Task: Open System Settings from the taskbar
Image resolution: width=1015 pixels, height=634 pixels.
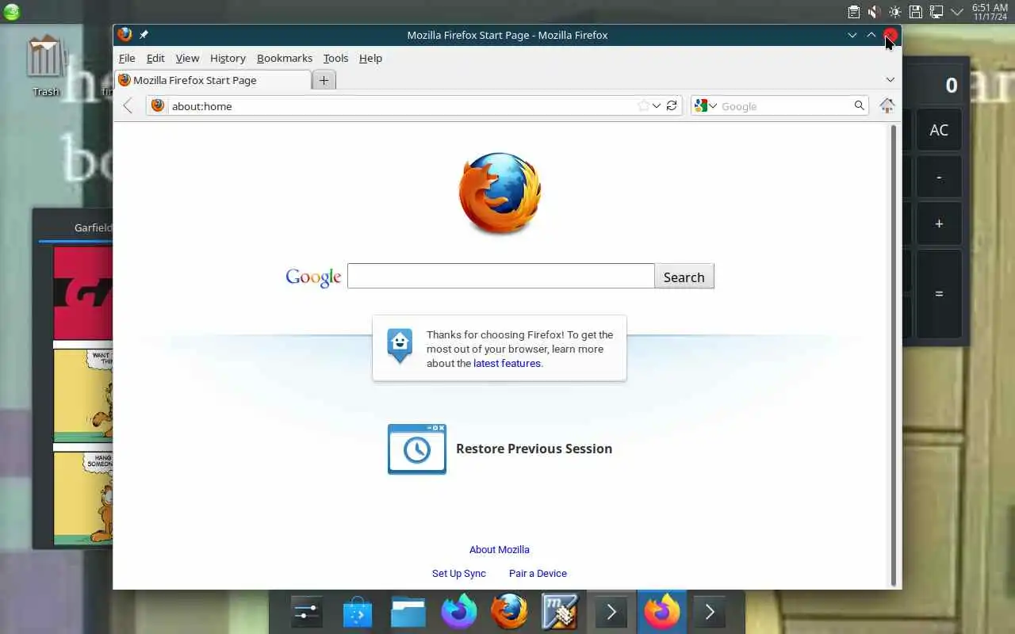Action: (307, 612)
